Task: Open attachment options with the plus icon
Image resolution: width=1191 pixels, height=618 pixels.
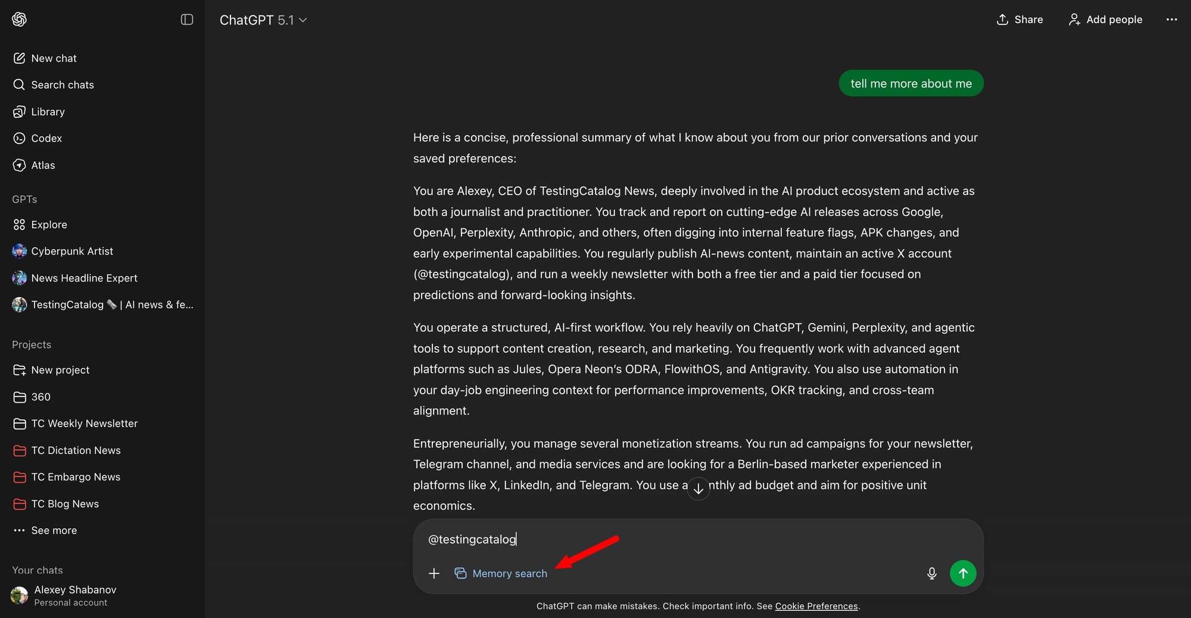Action: pyautogui.click(x=434, y=573)
